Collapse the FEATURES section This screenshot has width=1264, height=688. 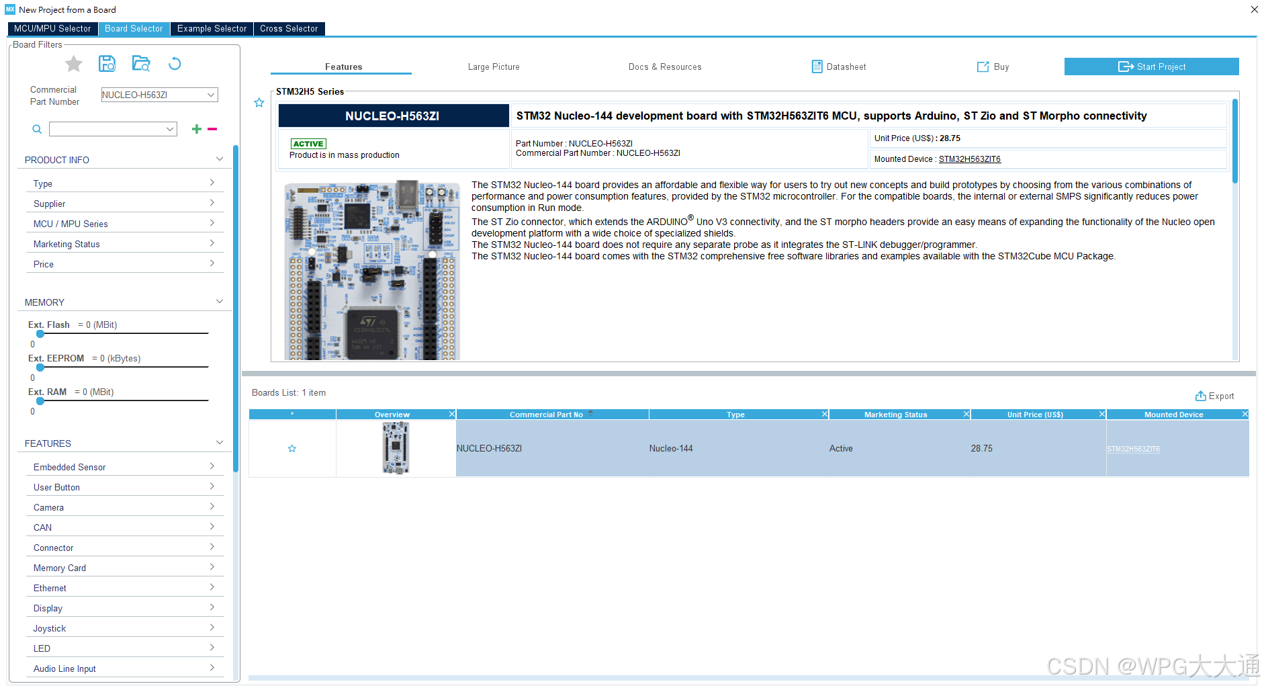[220, 443]
